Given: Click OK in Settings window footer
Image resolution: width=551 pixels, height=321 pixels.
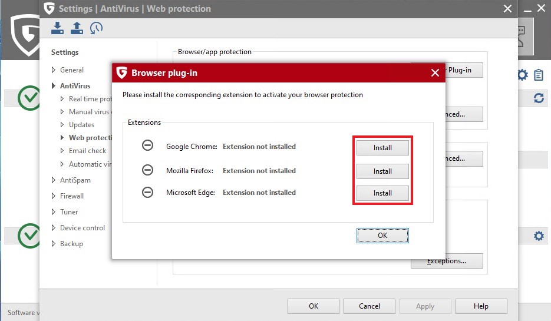Looking at the screenshot, I should [x=314, y=306].
